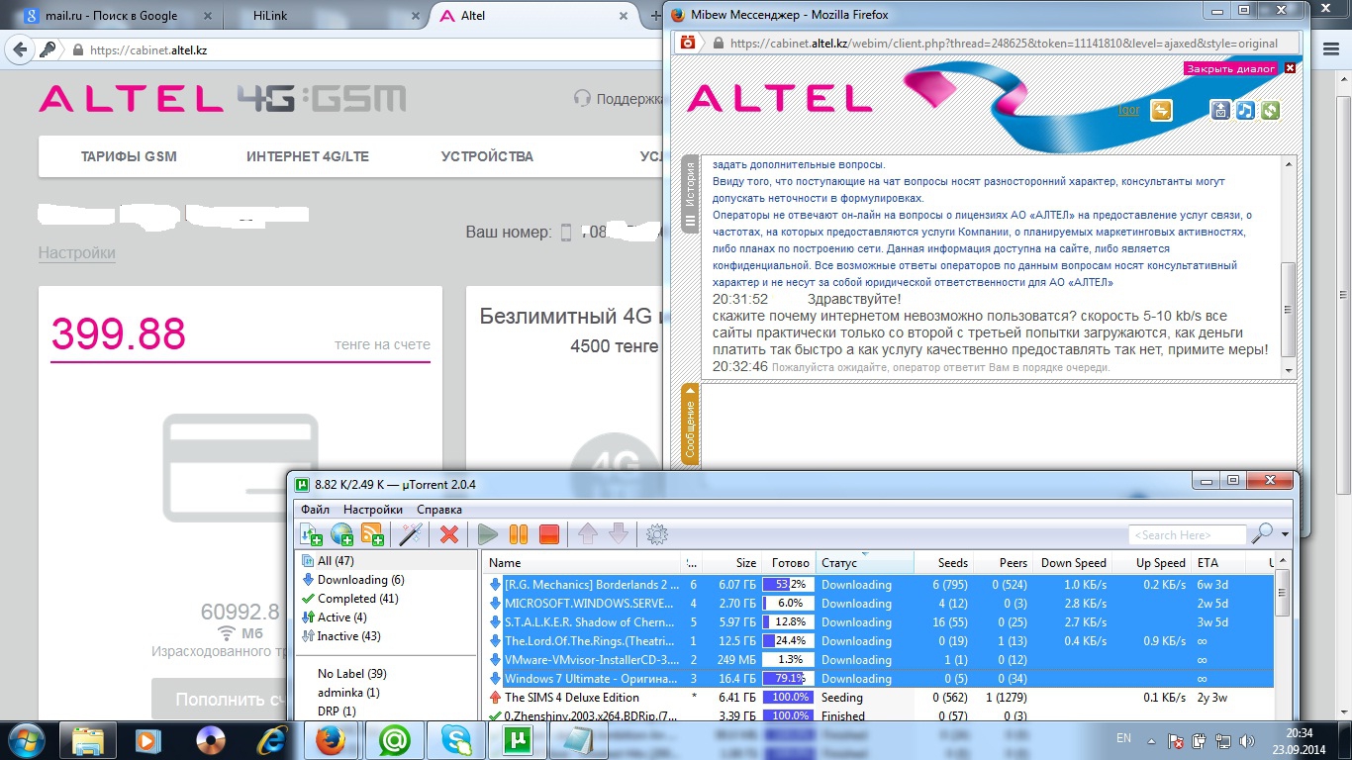
Task: Click the Add RSS Feed icon
Action: 373,534
